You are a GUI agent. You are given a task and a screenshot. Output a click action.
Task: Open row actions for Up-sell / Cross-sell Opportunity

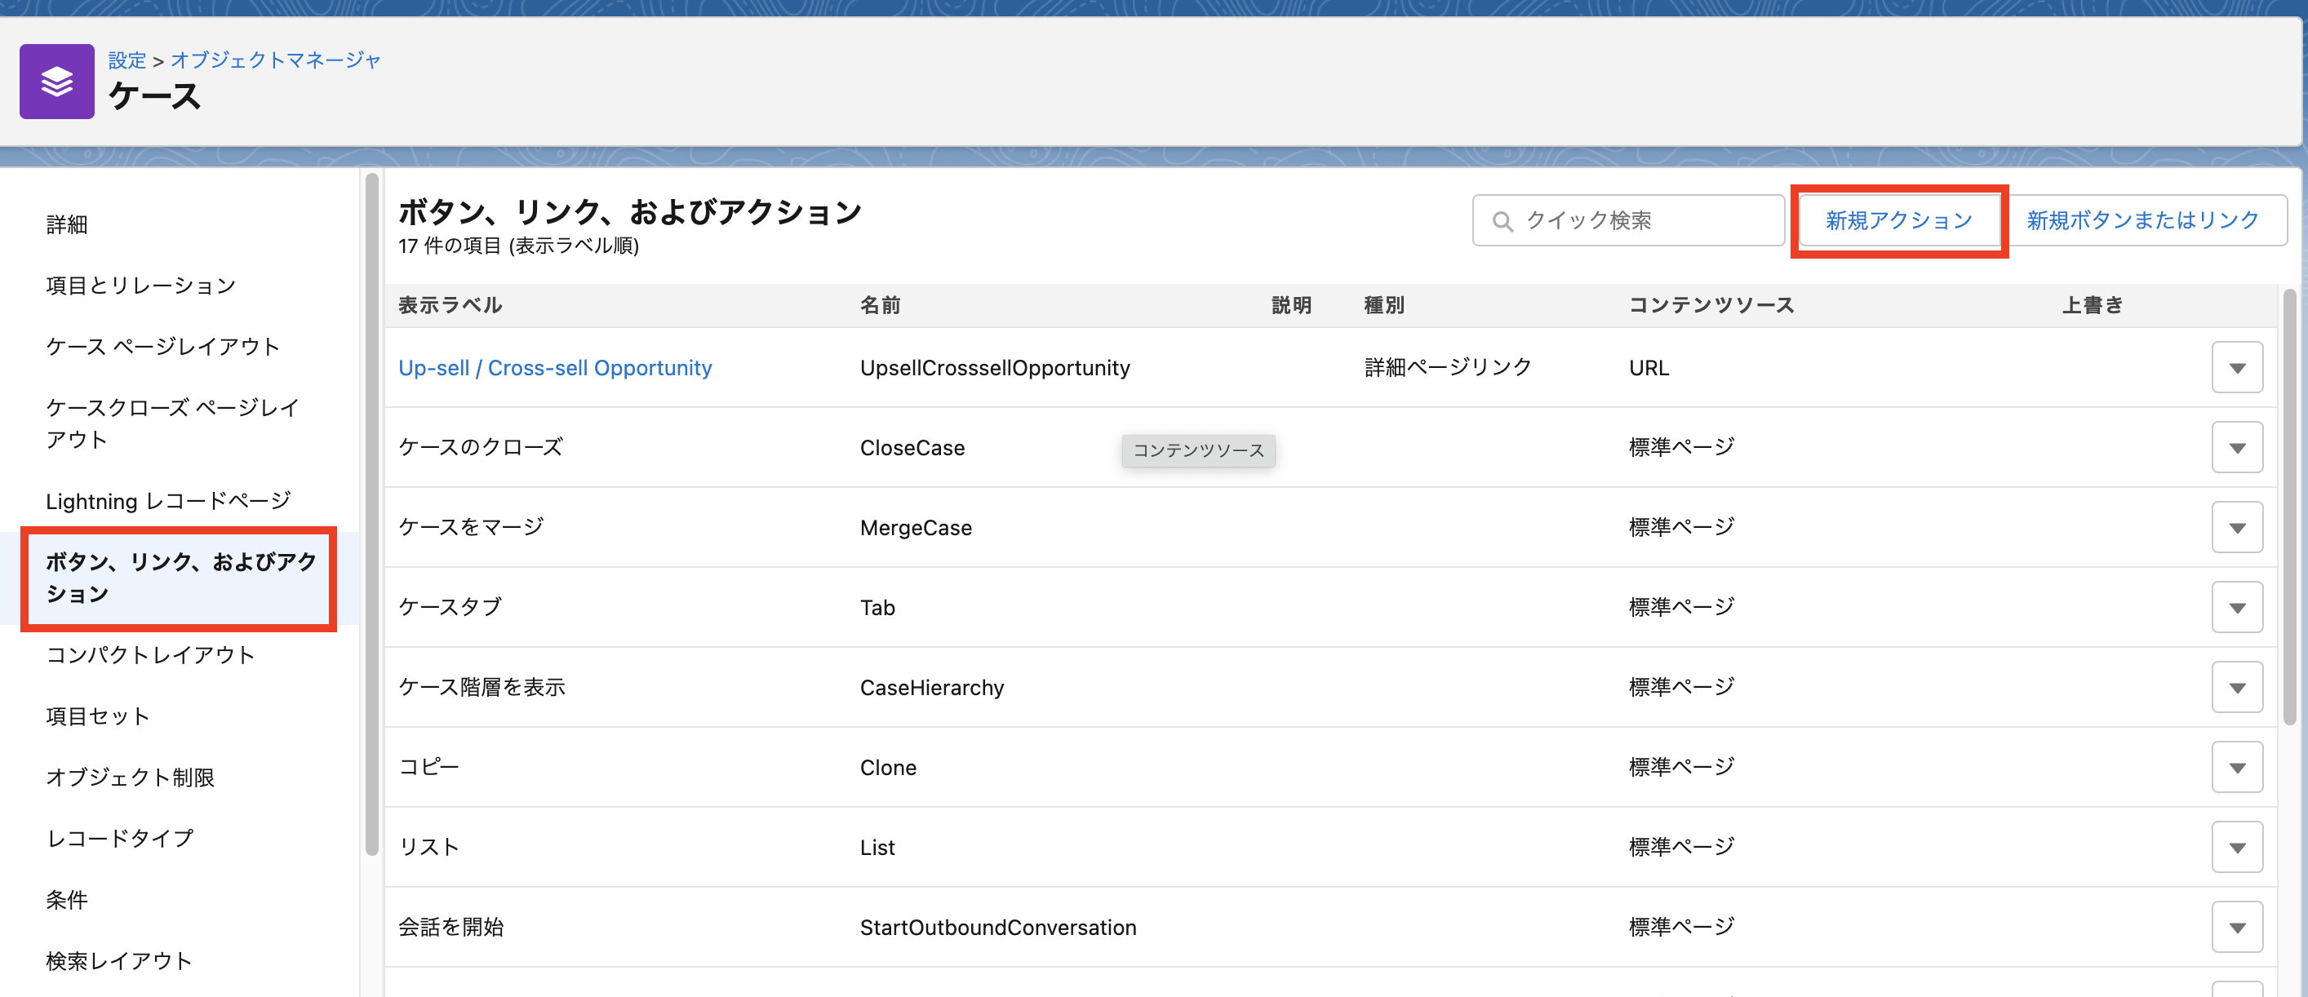pyautogui.click(x=2237, y=367)
